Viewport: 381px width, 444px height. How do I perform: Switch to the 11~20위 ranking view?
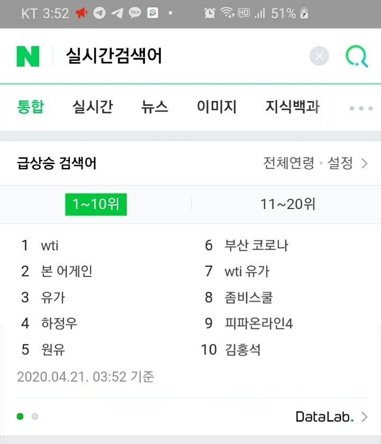[x=287, y=204]
